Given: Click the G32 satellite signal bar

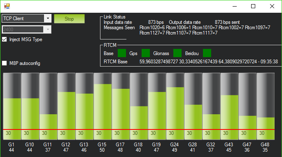Looking at the screenshot, I should (x=212, y=106).
